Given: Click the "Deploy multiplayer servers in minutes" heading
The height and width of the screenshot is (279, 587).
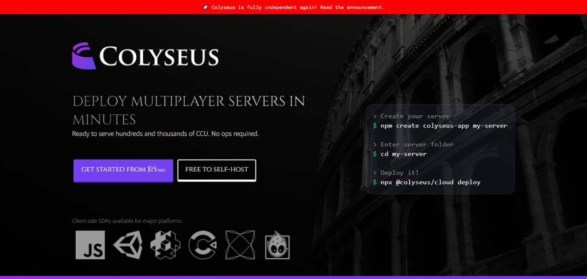Looking at the screenshot, I should point(188,110).
